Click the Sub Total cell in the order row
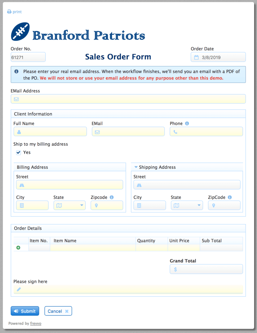Image resolution: width=257 pixels, height=333 pixels. coord(221,247)
